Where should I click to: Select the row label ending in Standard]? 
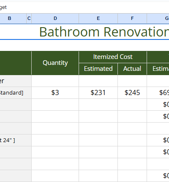click(x=16, y=92)
